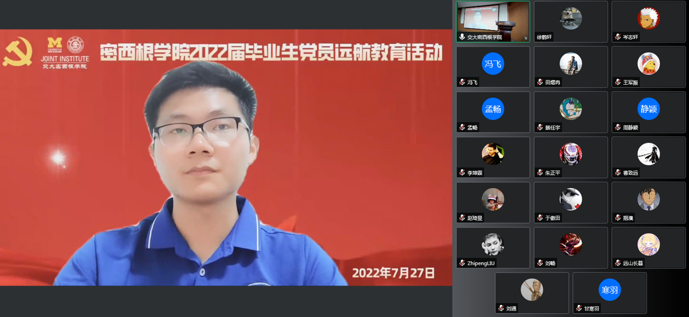Viewport: 689px width, 317px height.
Task: Click the muted mic icon for 朱正平
Action: pos(540,173)
